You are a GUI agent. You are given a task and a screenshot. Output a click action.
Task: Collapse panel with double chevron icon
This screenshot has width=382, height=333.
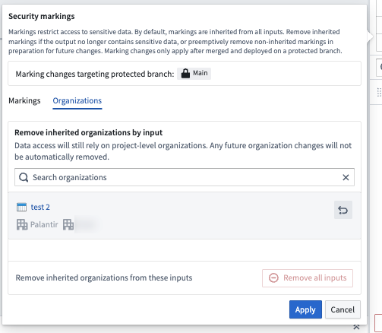click(x=356, y=327)
